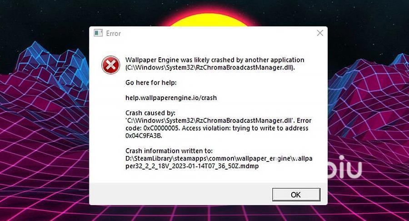Select the "Wallpaper Engine was likely crashed" line

click(214, 60)
